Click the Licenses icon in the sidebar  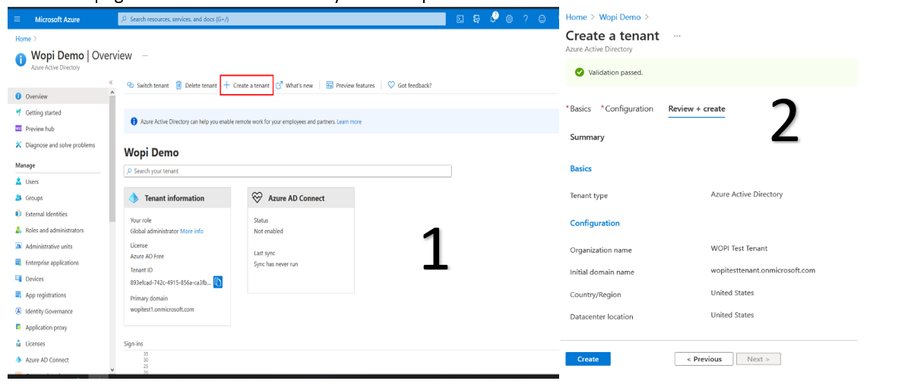point(18,344)
